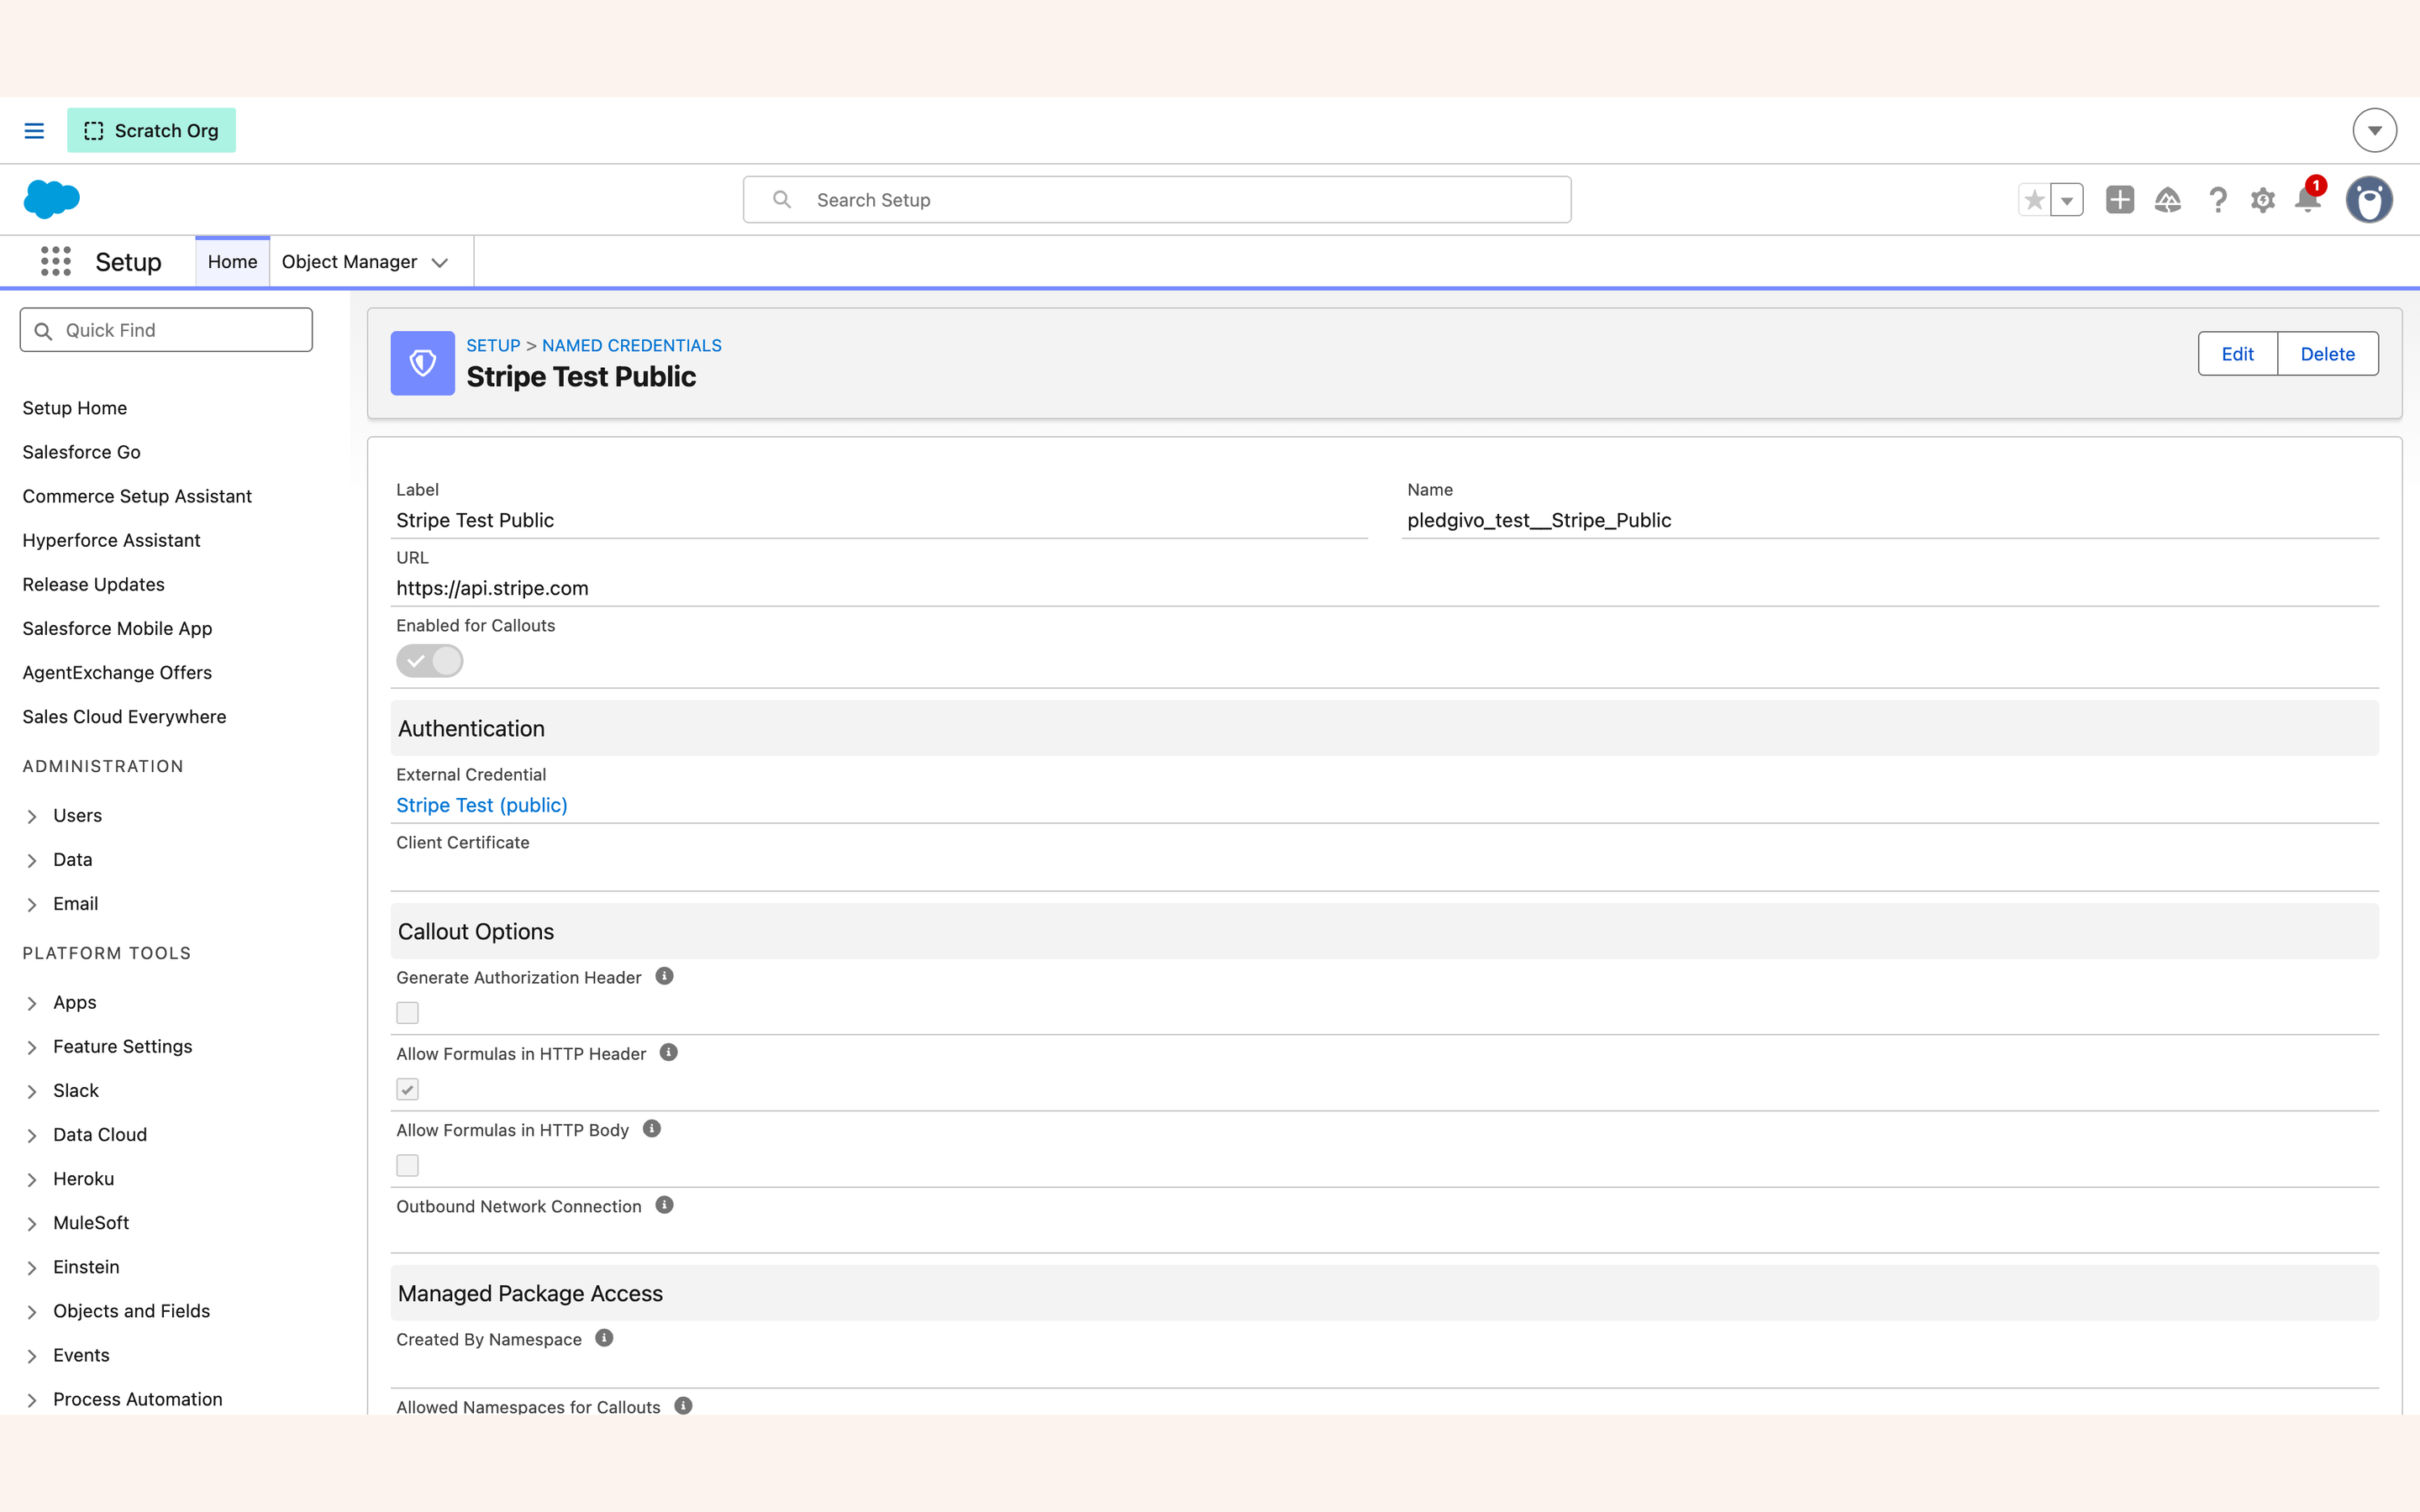
Task: Expand the Process Automation section
Action: click(32, 1399)
